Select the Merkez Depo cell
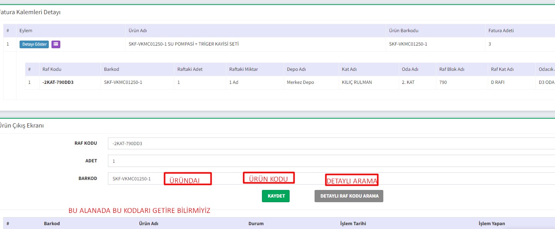555x229 pixels. click(300, 82)
